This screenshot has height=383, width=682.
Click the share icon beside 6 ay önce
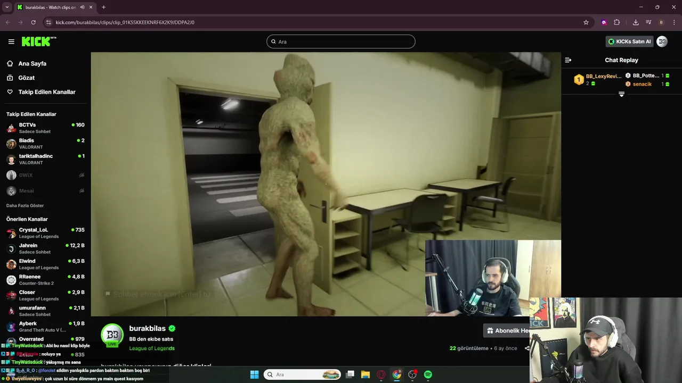pos(527,348)
